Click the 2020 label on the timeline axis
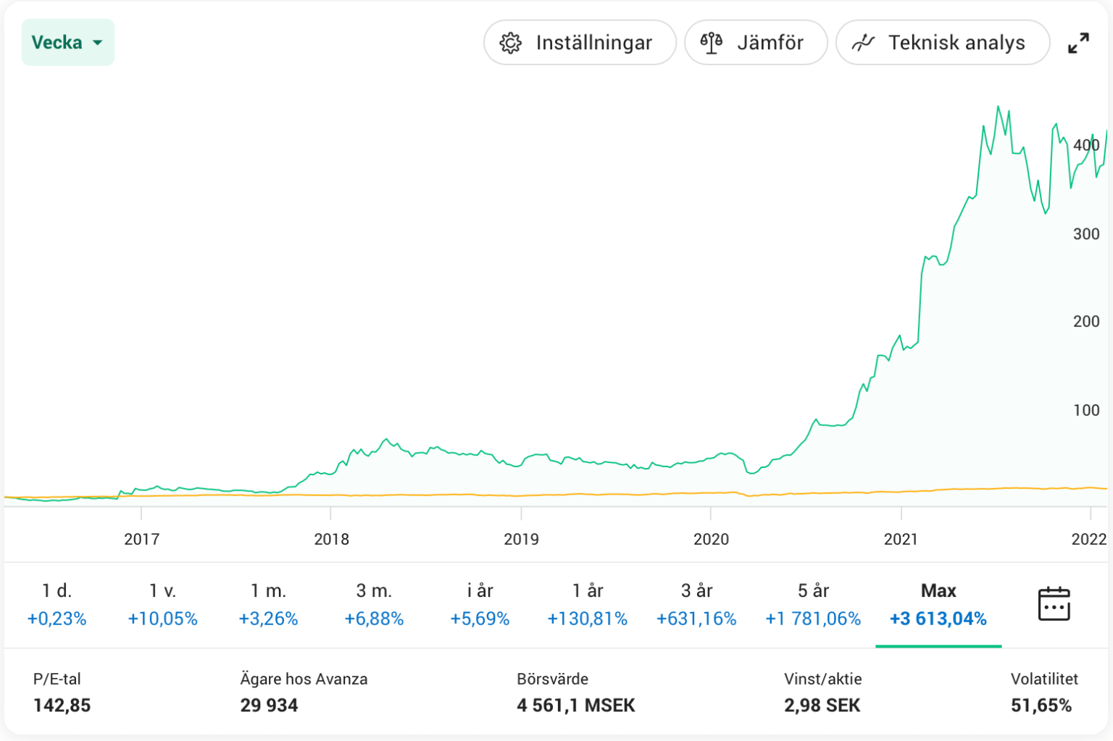Screen dimensions: 1113x741 point(711,539)
